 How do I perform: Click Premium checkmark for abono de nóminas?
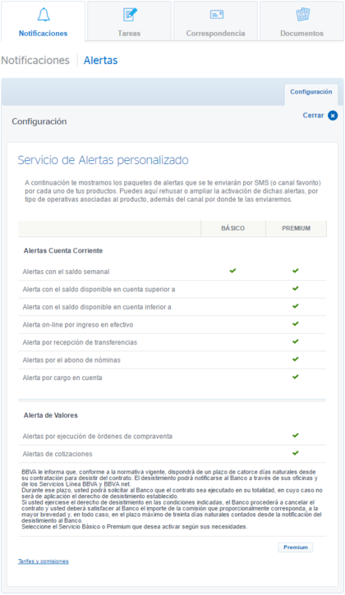[295, 359]
